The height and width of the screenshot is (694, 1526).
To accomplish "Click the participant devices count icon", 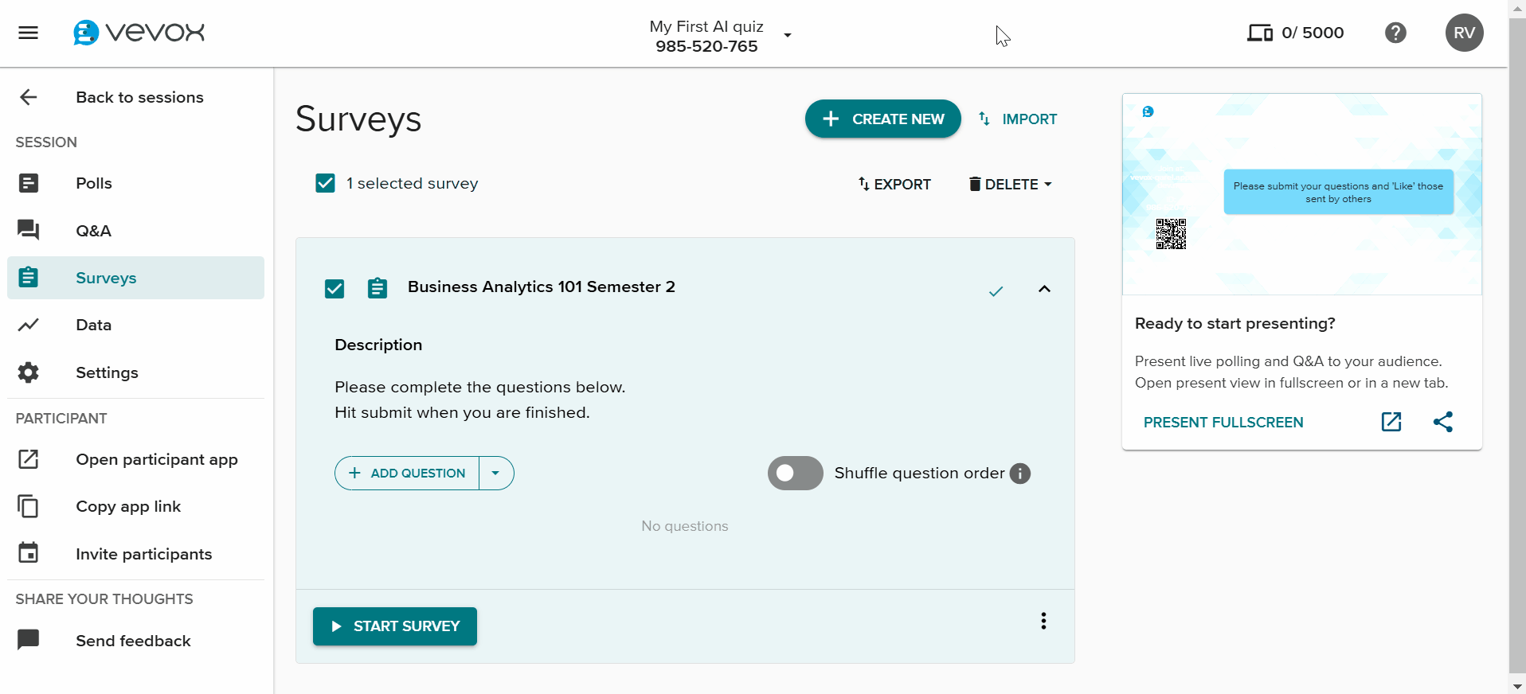I will point(1260,33).
